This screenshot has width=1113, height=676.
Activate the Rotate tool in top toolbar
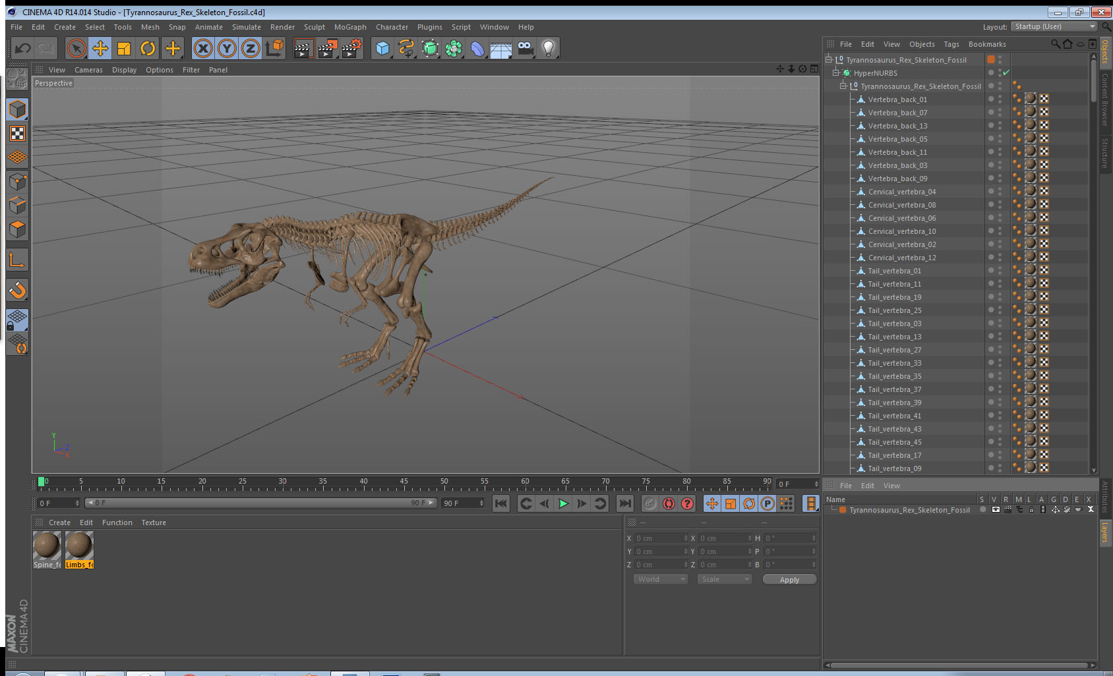pyautogui.click(x=148, y=48)
